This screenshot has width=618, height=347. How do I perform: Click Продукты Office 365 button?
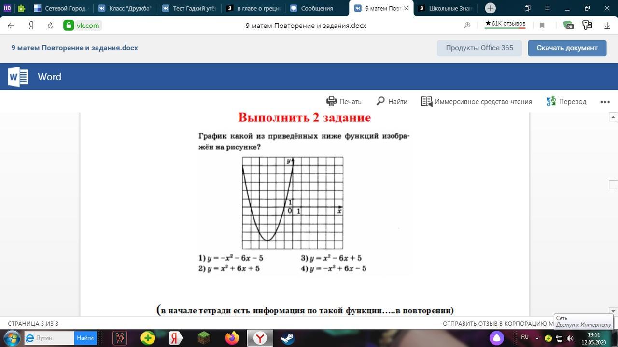[479, 48]
